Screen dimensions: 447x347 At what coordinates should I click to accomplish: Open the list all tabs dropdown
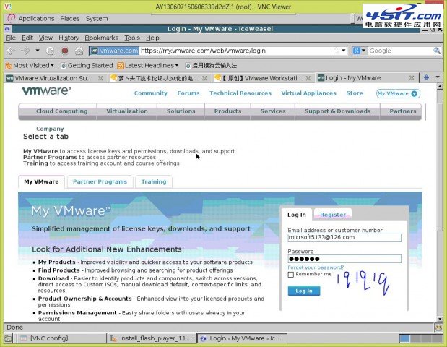coord(438,77)
